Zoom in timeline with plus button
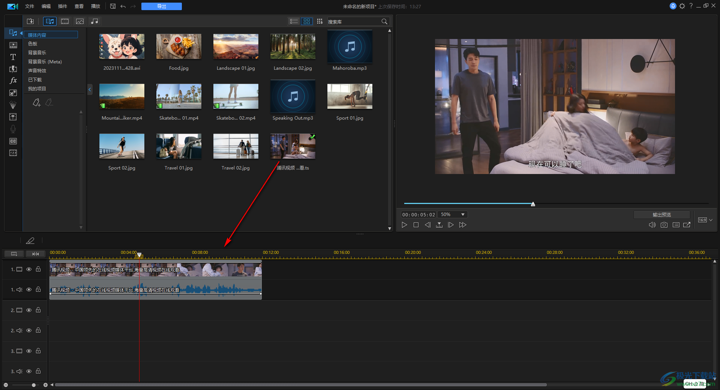The height and width of the screenshot is (390, 720). pos(45,385)
